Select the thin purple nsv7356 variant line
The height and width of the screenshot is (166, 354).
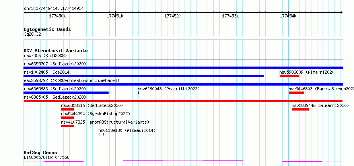coord(183,59)
